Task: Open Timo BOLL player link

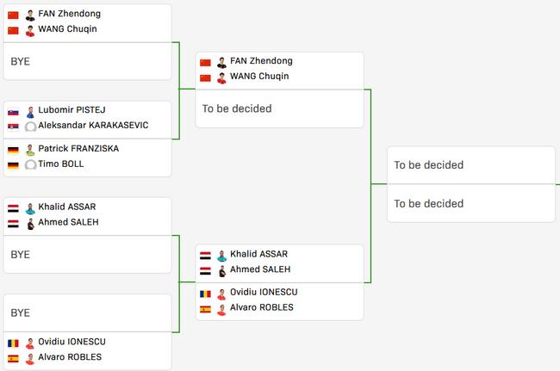Action: point(61,164)
